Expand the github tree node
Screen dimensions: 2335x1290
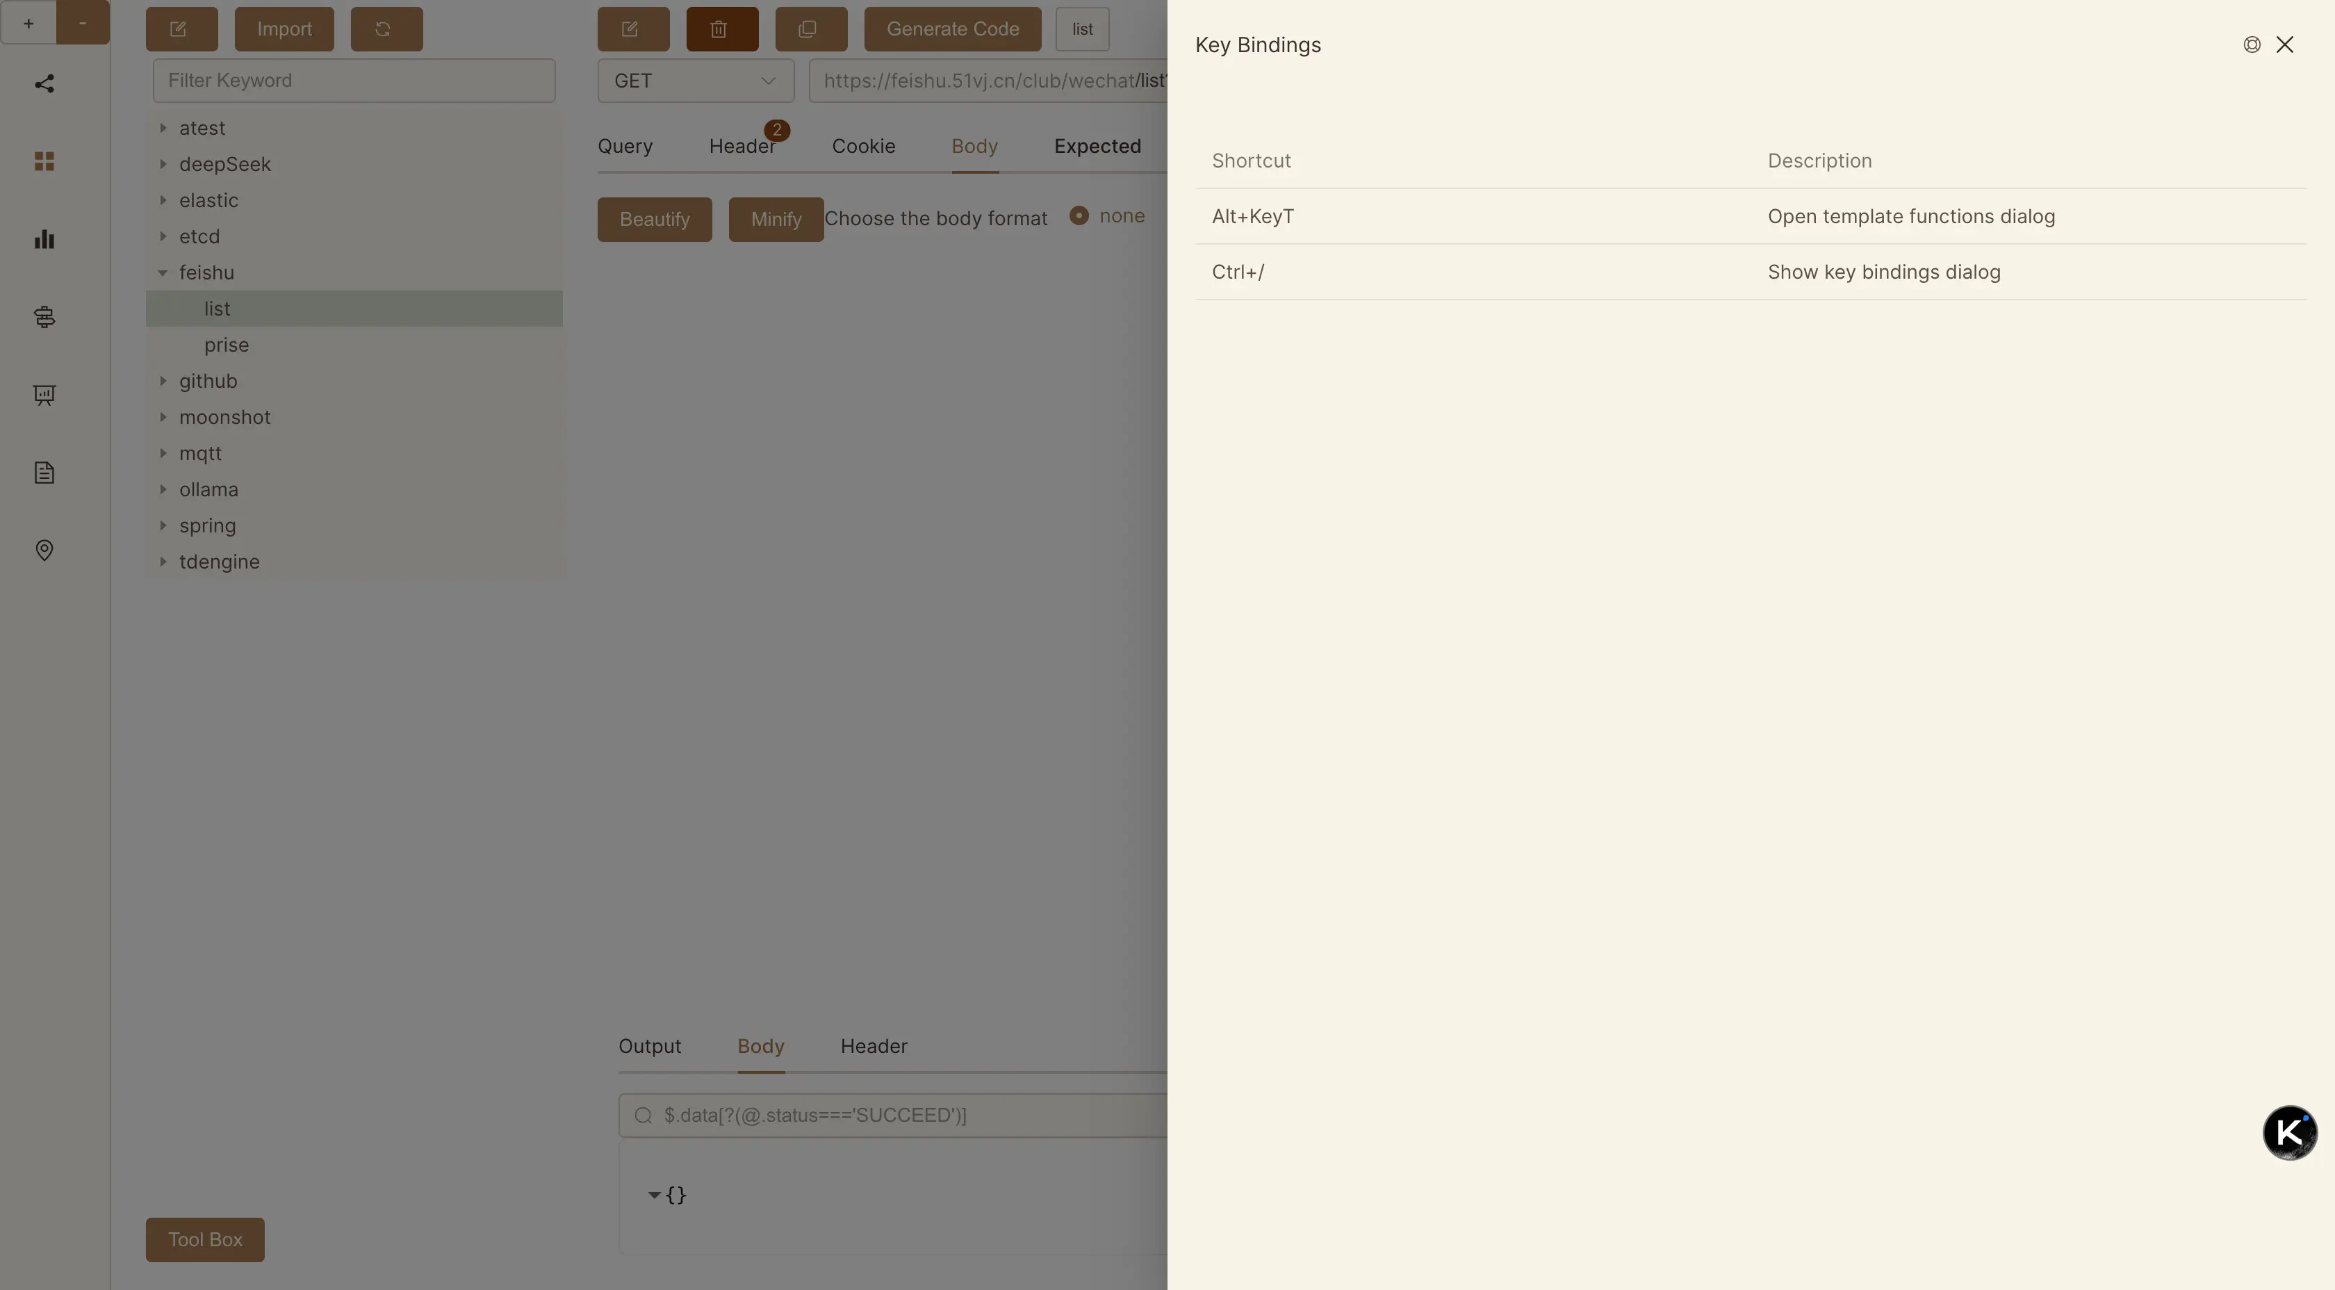[163, 381]
